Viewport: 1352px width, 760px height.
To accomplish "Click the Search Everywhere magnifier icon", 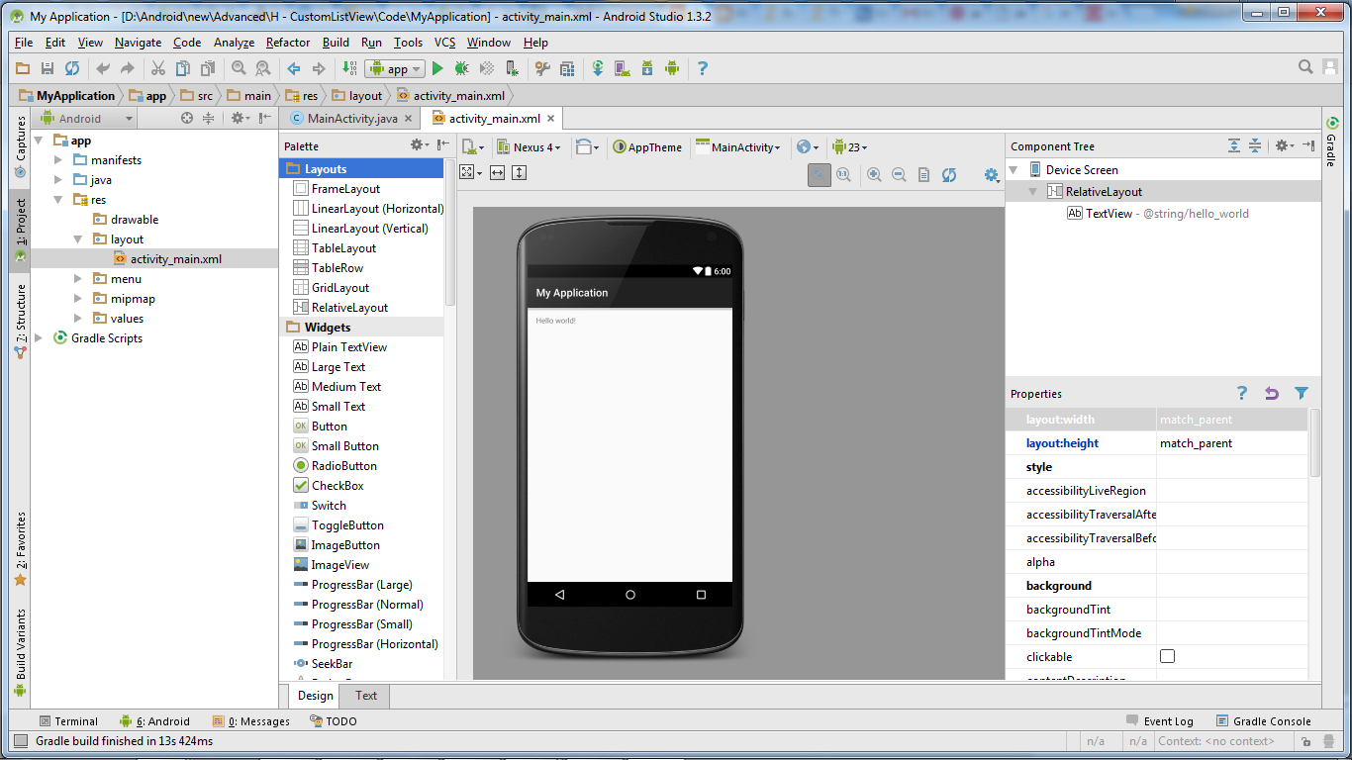I will [1305, 67].
